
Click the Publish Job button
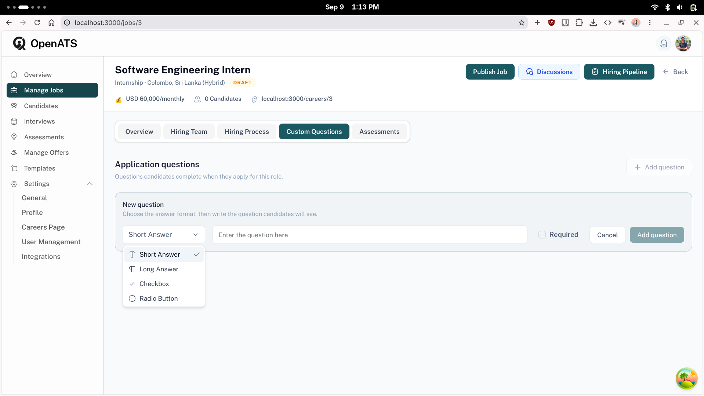tap(490, 72)
